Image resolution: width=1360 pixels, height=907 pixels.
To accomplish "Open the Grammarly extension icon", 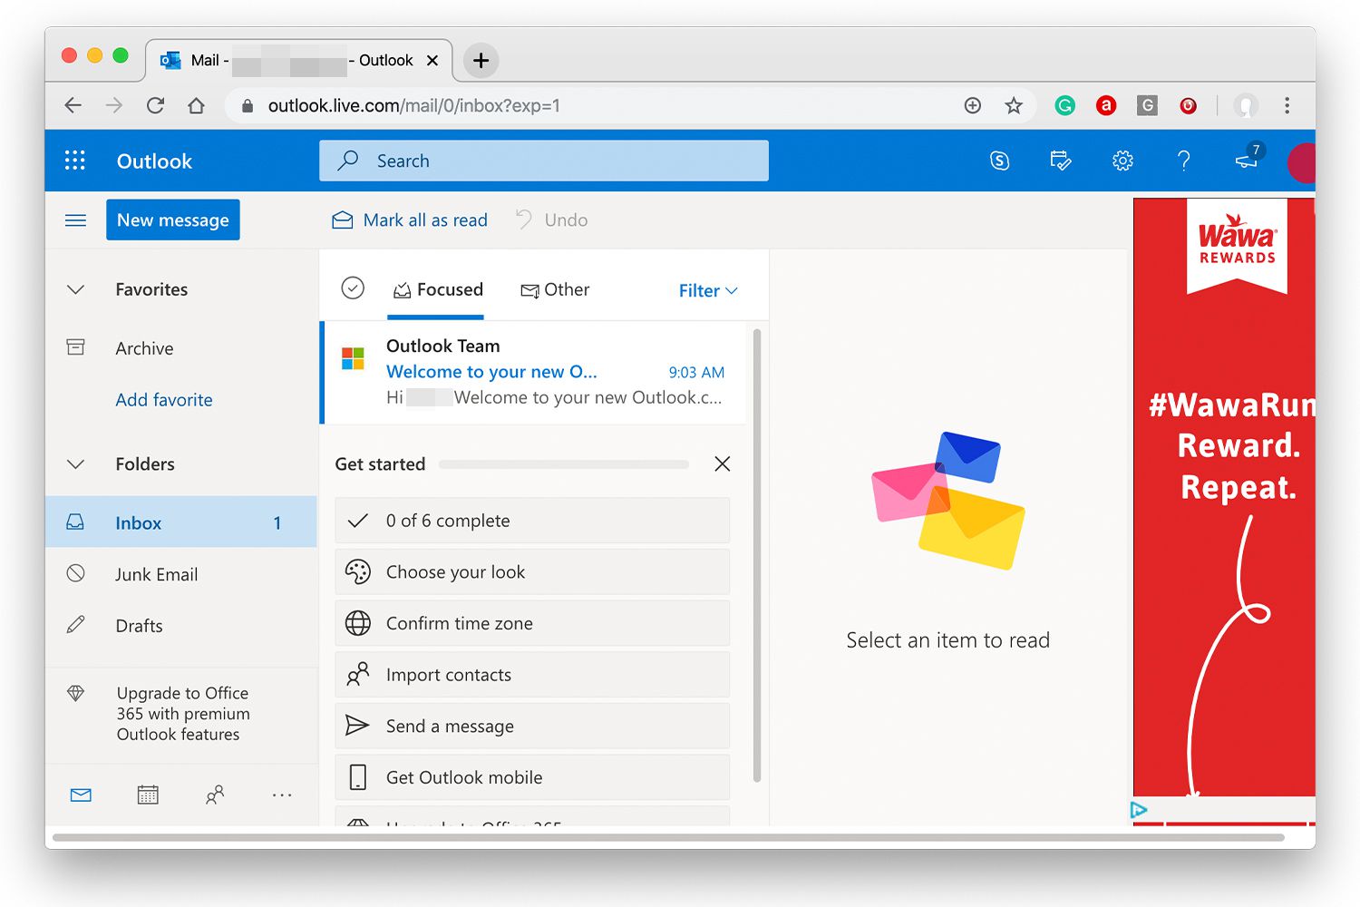I will (1065, 106).
